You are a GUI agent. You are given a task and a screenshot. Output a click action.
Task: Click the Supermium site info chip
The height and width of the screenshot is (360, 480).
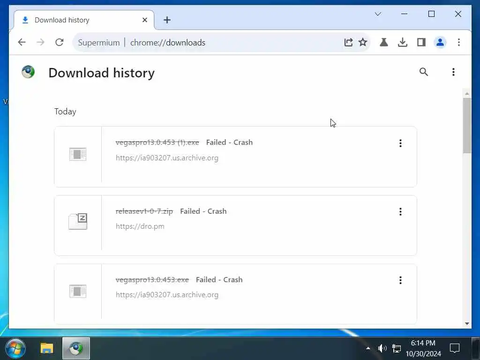(x=99, y=43)
